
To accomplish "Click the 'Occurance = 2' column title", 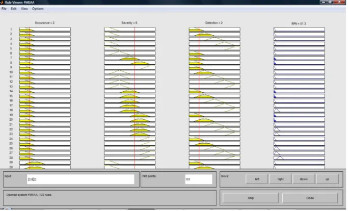I will 45,23.
